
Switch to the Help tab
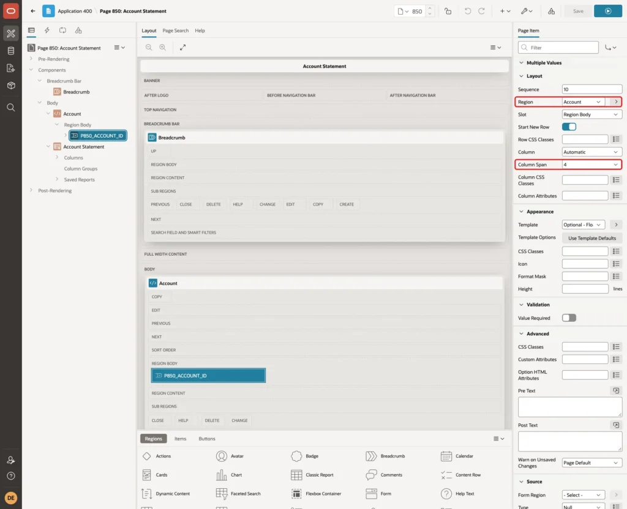(x=200, y=31)
